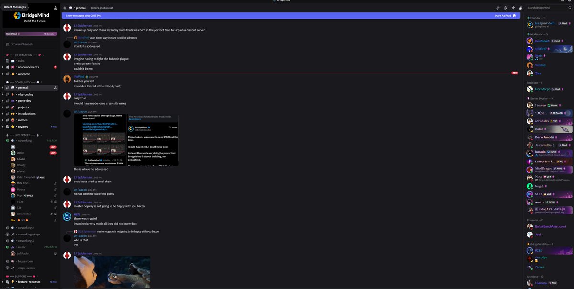Image resolution: width=574 pixels, height=289 pixels.
Task: Click VatPind username above "talk for yourself"
Action: tap(79, 76)
